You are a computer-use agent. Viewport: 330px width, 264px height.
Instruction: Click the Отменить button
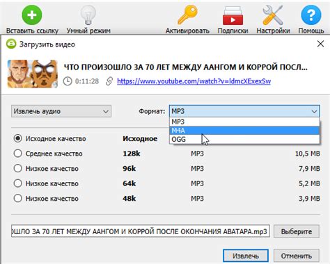pyautogui.click(x=297, y=256)
